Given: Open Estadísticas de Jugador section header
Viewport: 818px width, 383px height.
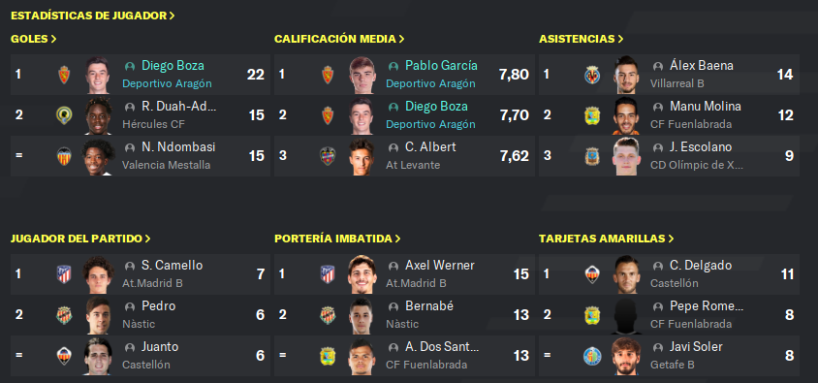Looking at the screenshot, I should (92, 16).
